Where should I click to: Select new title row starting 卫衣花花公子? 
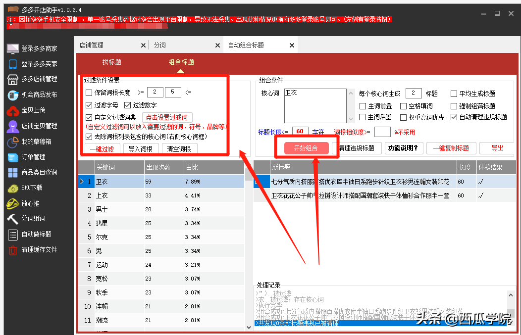[385, 195]
